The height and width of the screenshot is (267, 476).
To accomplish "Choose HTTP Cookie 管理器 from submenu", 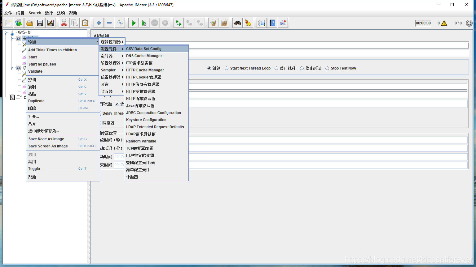I will click(156, 77).
